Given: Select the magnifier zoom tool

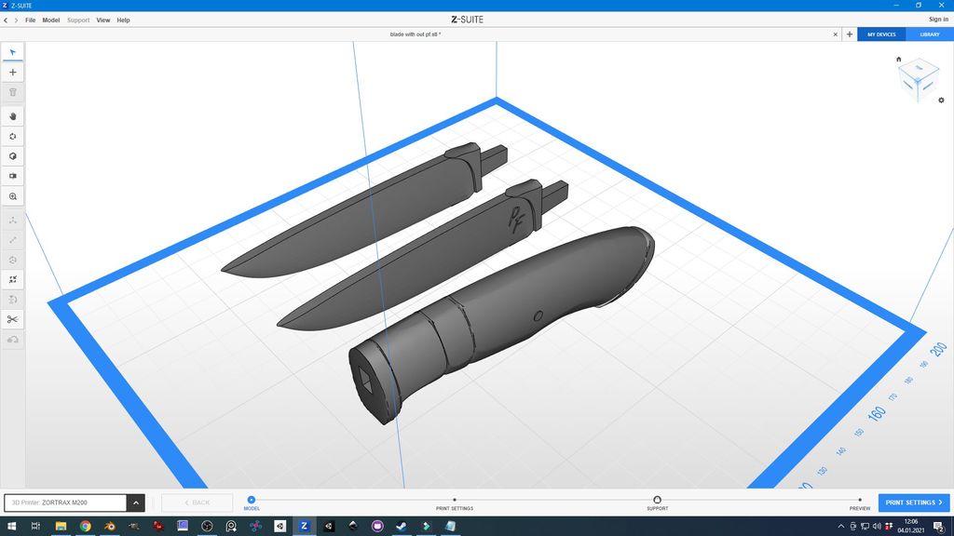Looking at the screenshot, I should (x=13, y=196).
